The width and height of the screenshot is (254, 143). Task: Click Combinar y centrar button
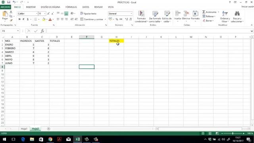92,19
